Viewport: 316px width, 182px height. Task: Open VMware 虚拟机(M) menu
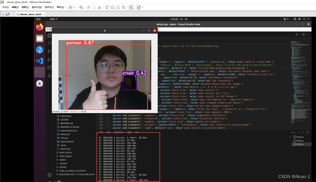(x=37, y=7)
